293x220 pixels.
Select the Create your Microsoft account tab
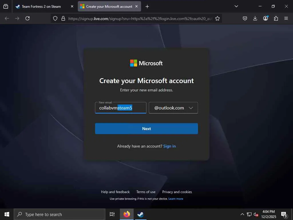109,6
